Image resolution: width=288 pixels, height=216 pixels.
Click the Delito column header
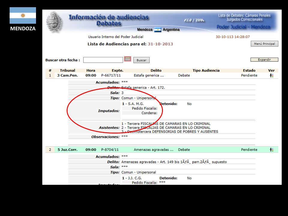tap(156, 70)
